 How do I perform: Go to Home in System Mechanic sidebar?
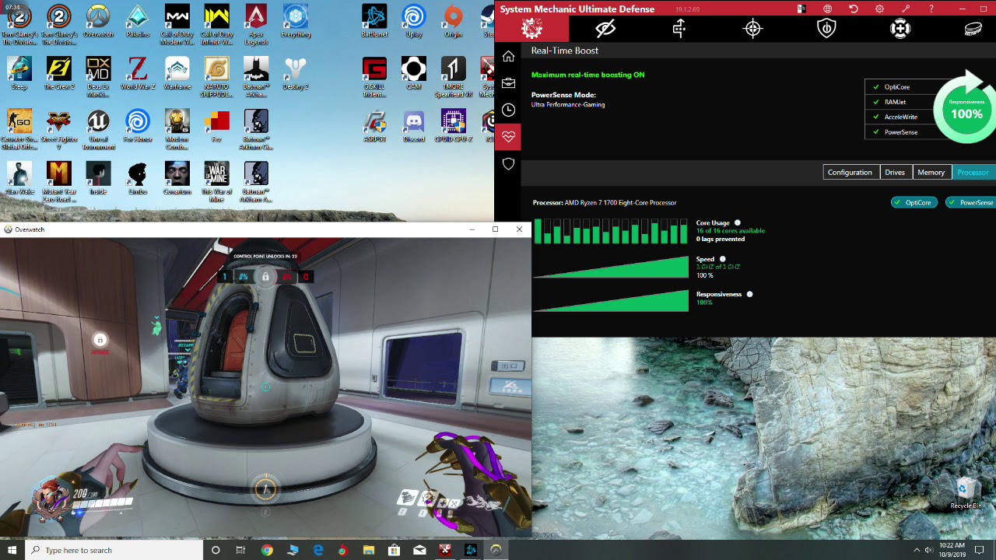tap(508, 56)
